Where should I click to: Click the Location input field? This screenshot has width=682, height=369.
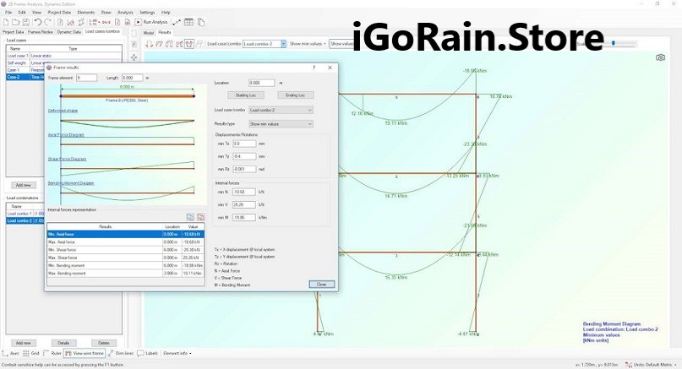[261, 83]
